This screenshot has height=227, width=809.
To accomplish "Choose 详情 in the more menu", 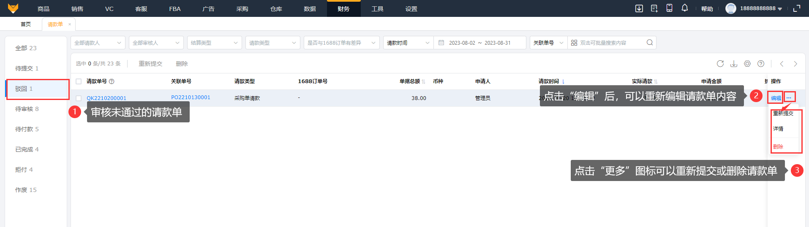I will [x=778, y=129].
